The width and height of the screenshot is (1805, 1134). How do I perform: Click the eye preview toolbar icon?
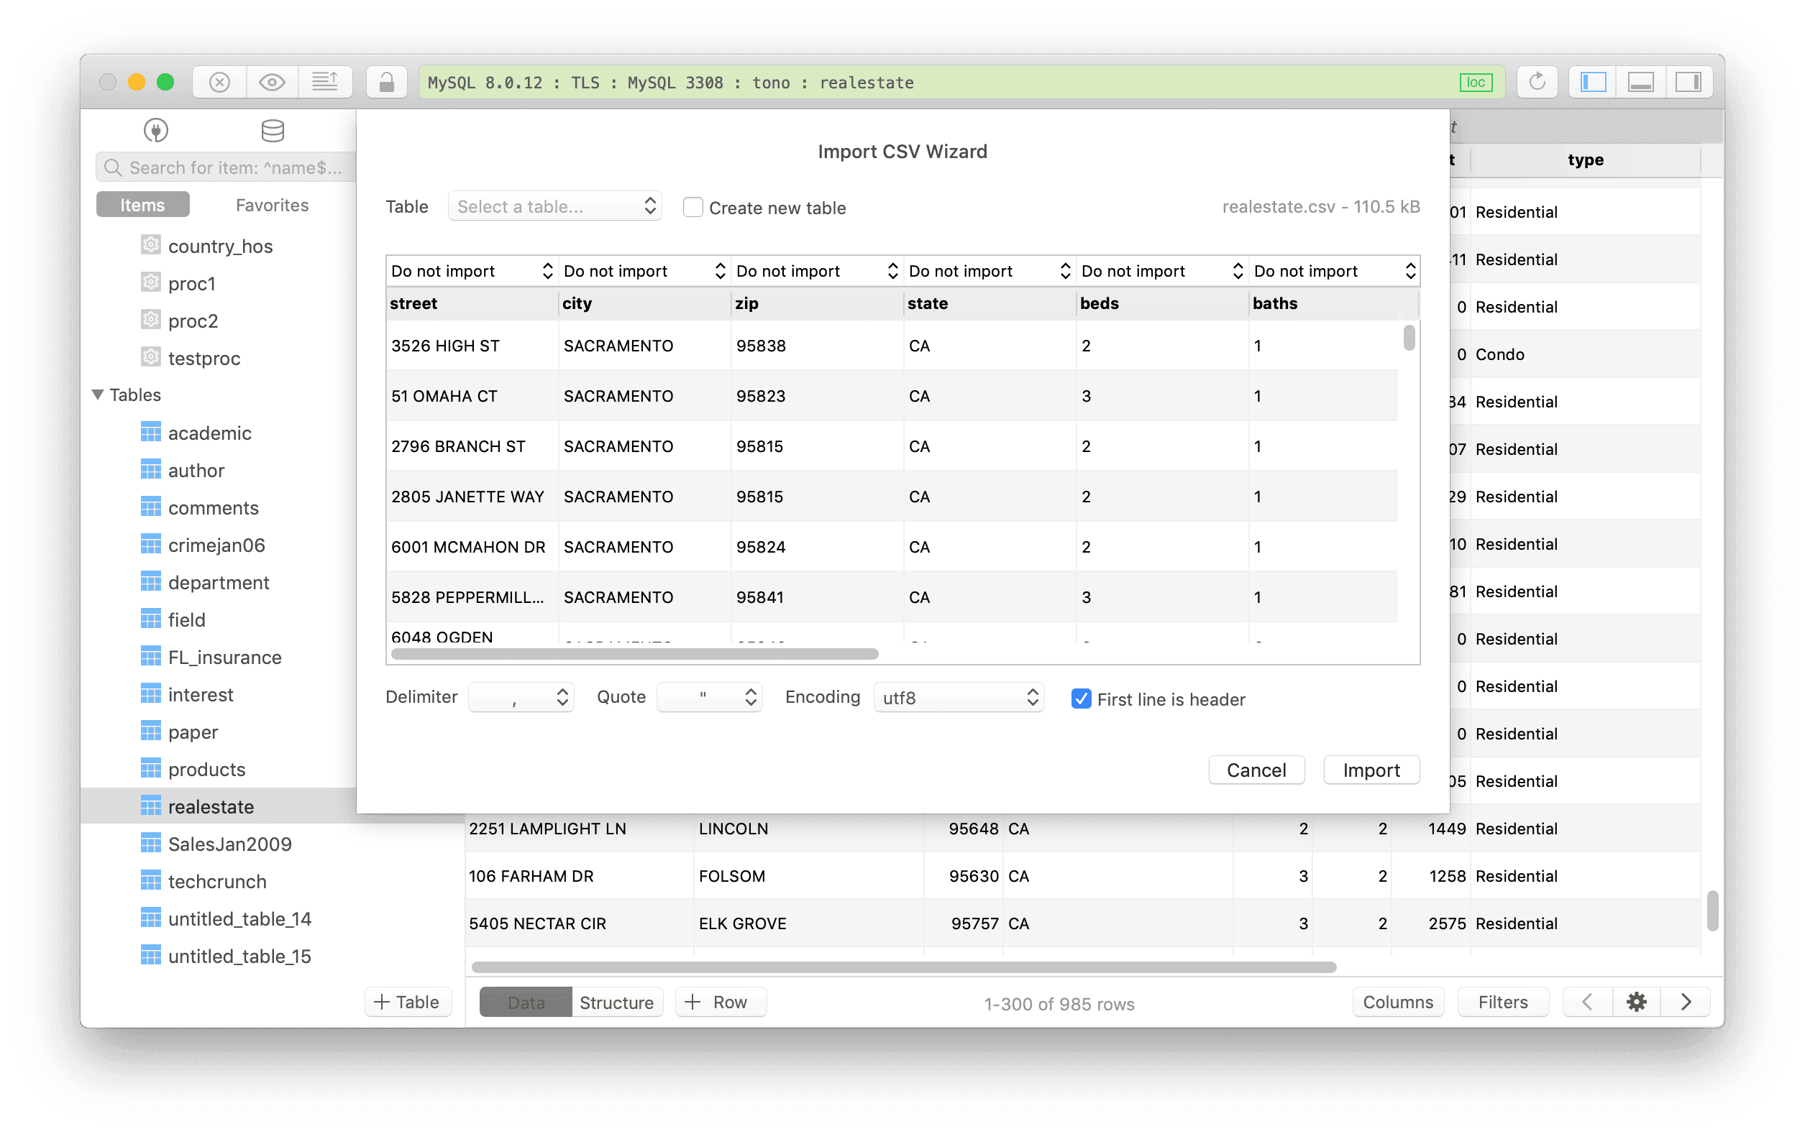pos(272,83)
